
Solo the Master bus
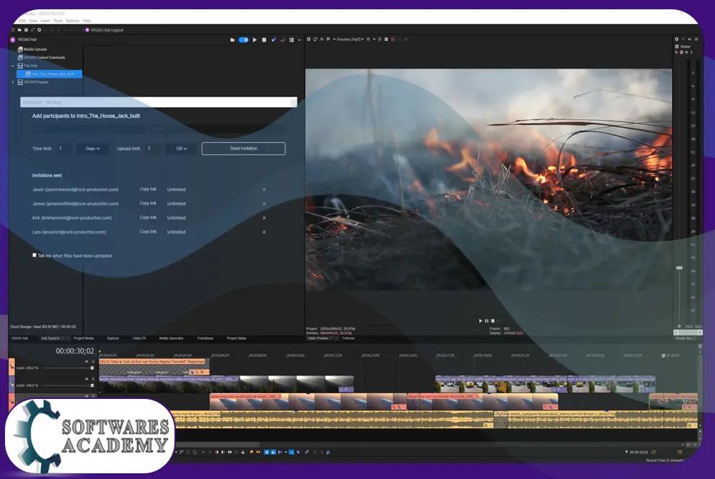coord(691,52)
